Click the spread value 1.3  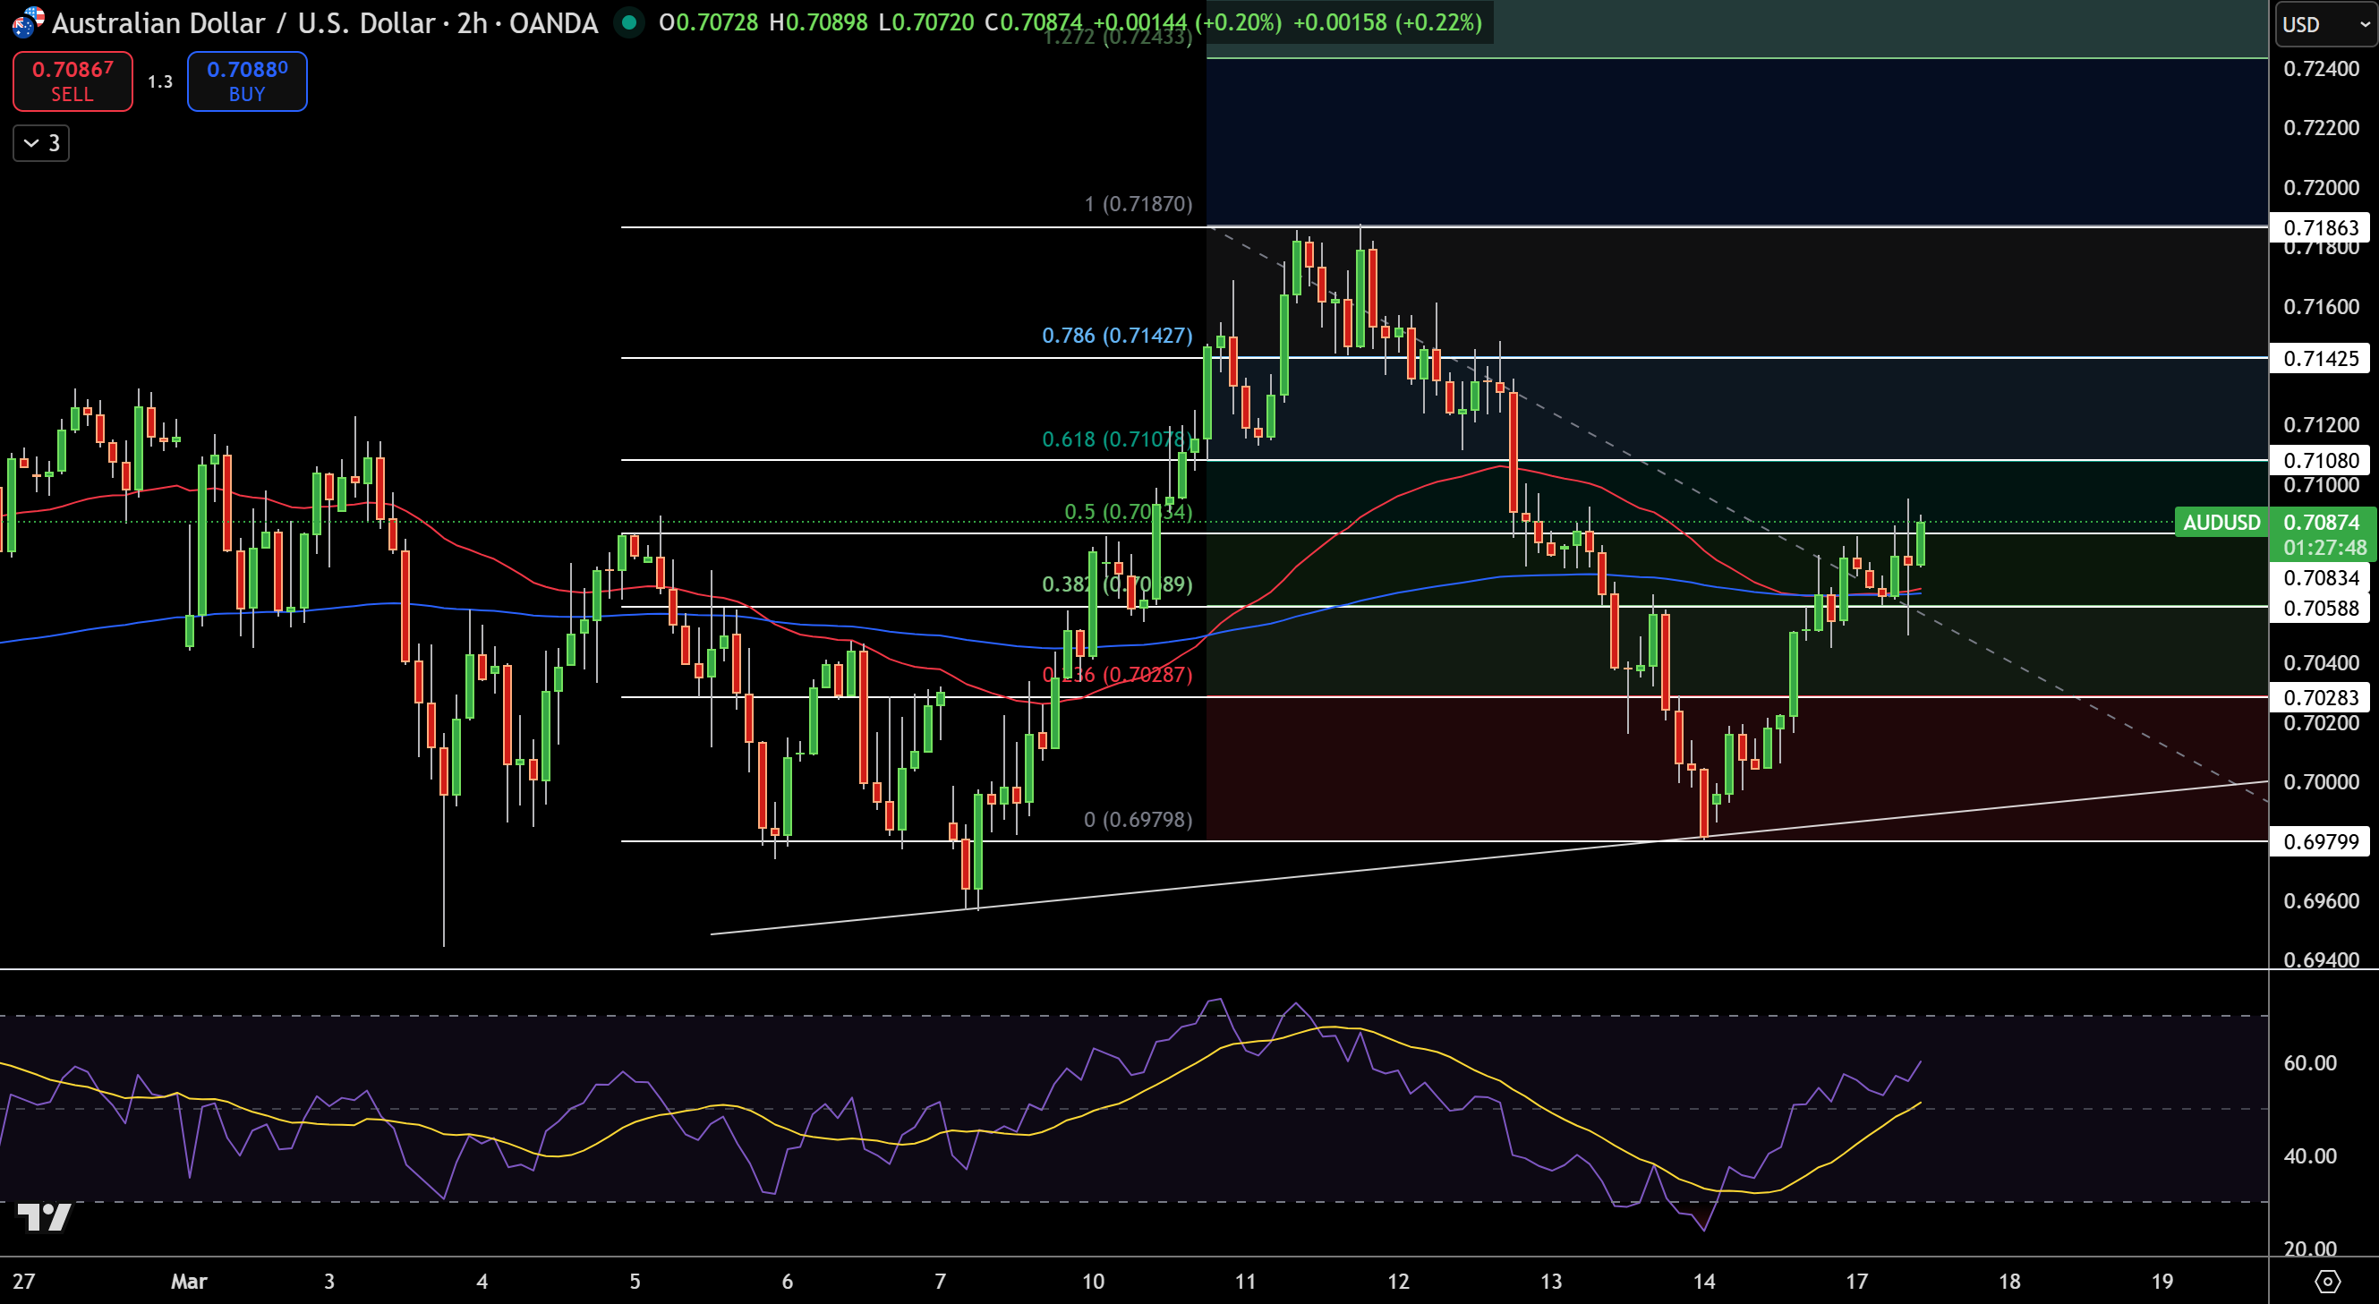[160, 81]
